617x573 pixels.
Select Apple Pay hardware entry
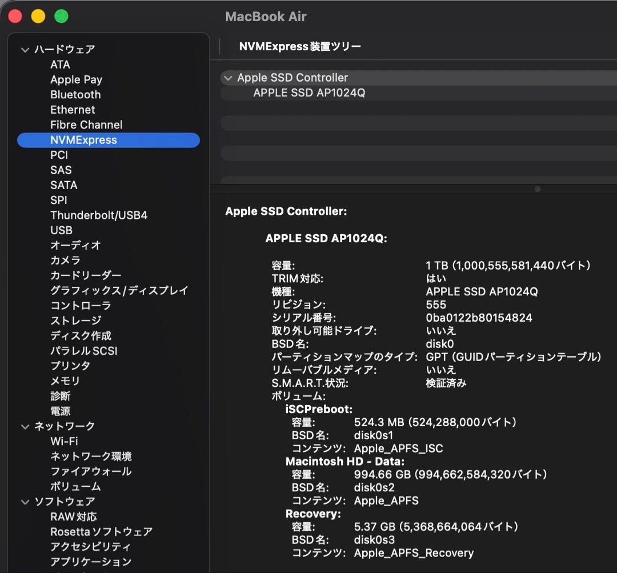click(x=76, y=79)
